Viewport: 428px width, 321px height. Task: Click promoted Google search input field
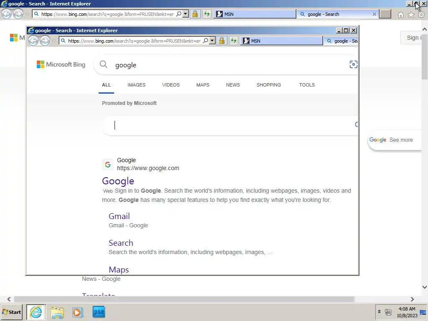click(231, 125)
